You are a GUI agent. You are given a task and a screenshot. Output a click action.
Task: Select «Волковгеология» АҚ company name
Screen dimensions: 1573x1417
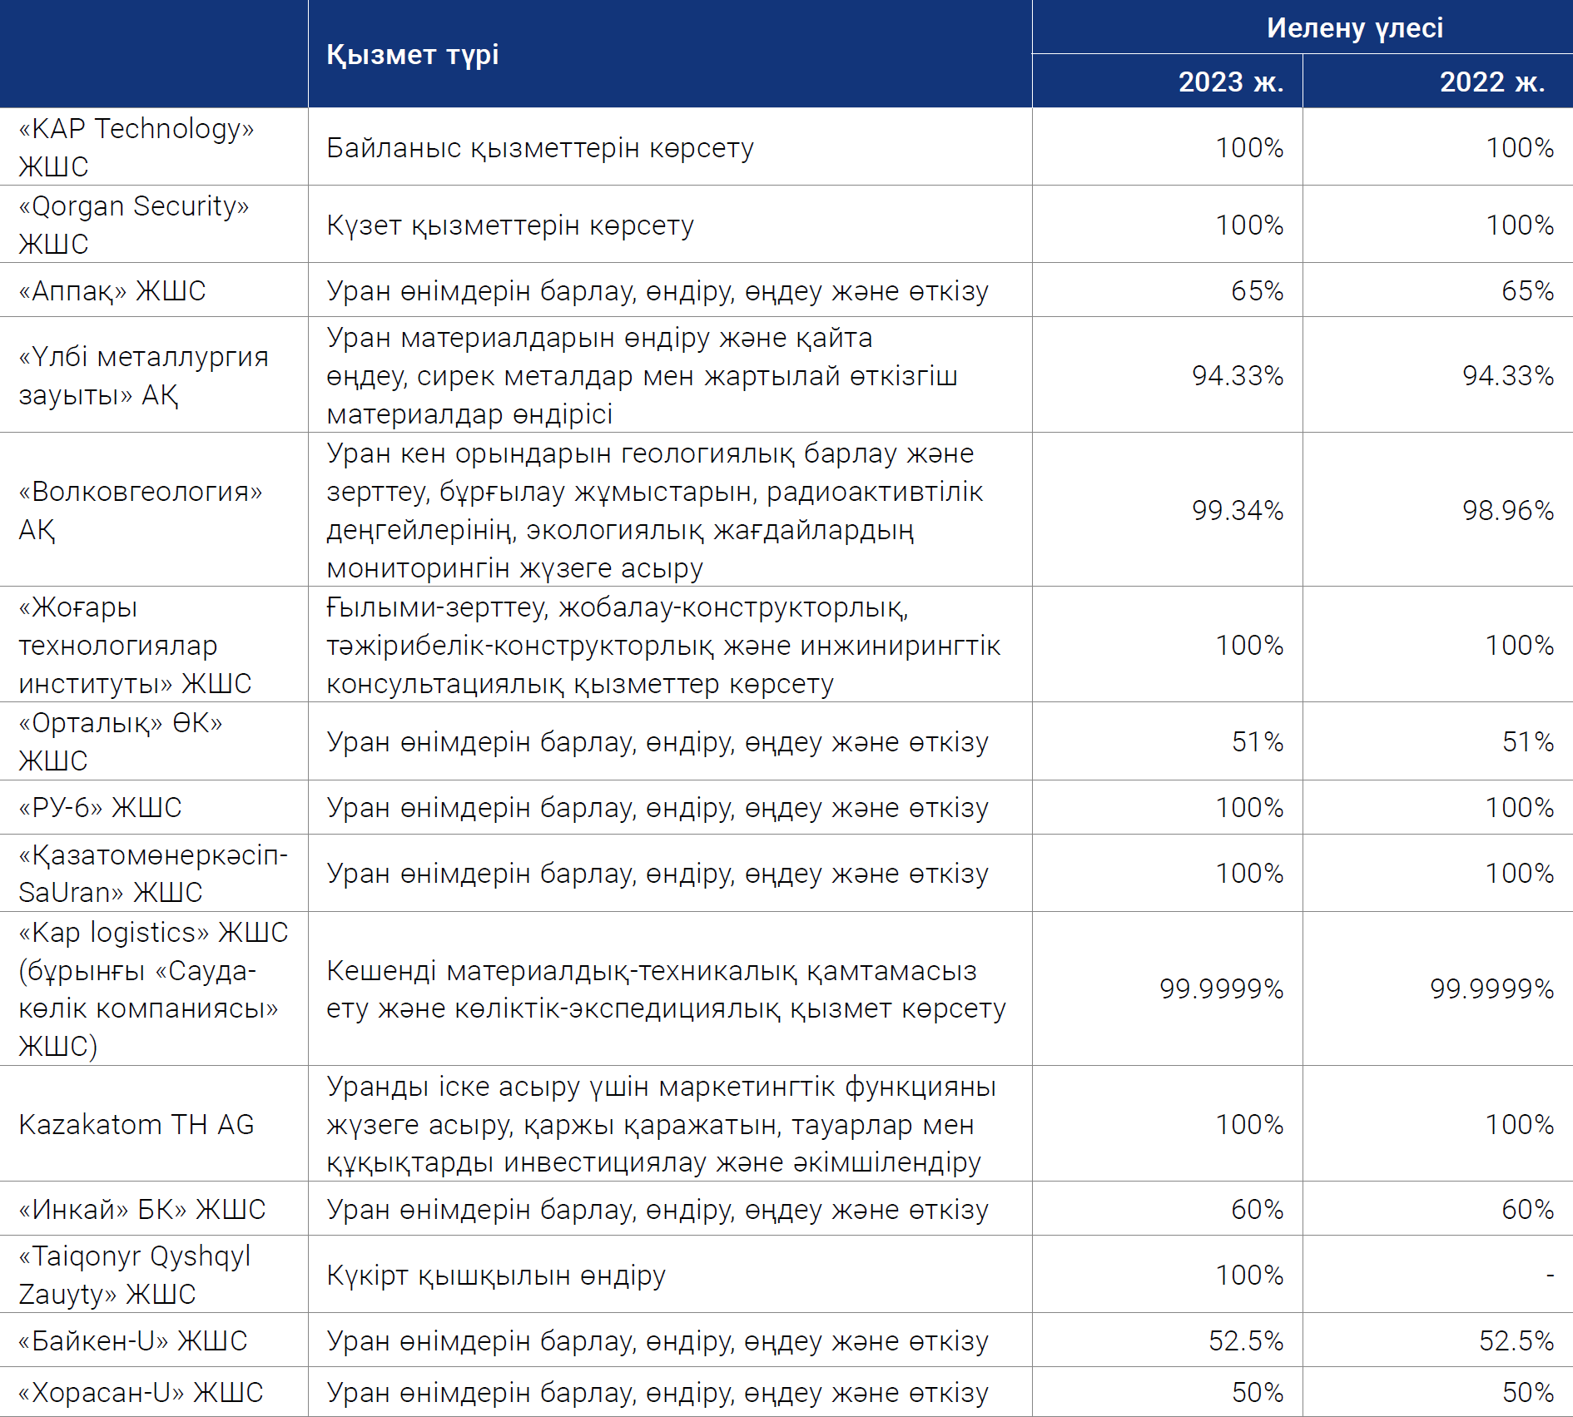pos(141,510)
